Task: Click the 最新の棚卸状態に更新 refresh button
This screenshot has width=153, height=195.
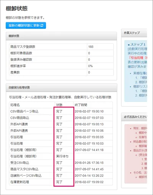Action: point(26,25)
